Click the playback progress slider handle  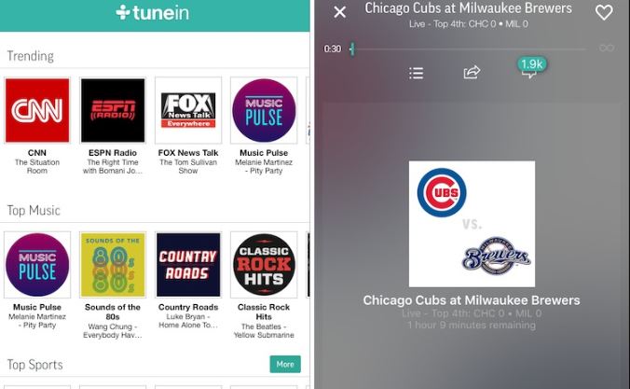[352, 49]
